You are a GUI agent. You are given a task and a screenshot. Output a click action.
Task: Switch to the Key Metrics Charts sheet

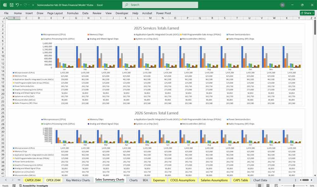[78, 180]
